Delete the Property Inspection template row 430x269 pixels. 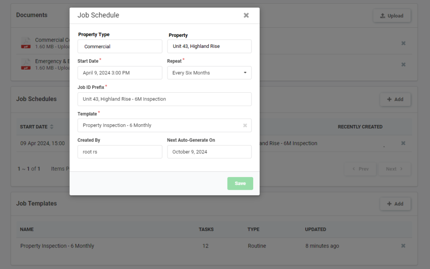coord(403,246)
